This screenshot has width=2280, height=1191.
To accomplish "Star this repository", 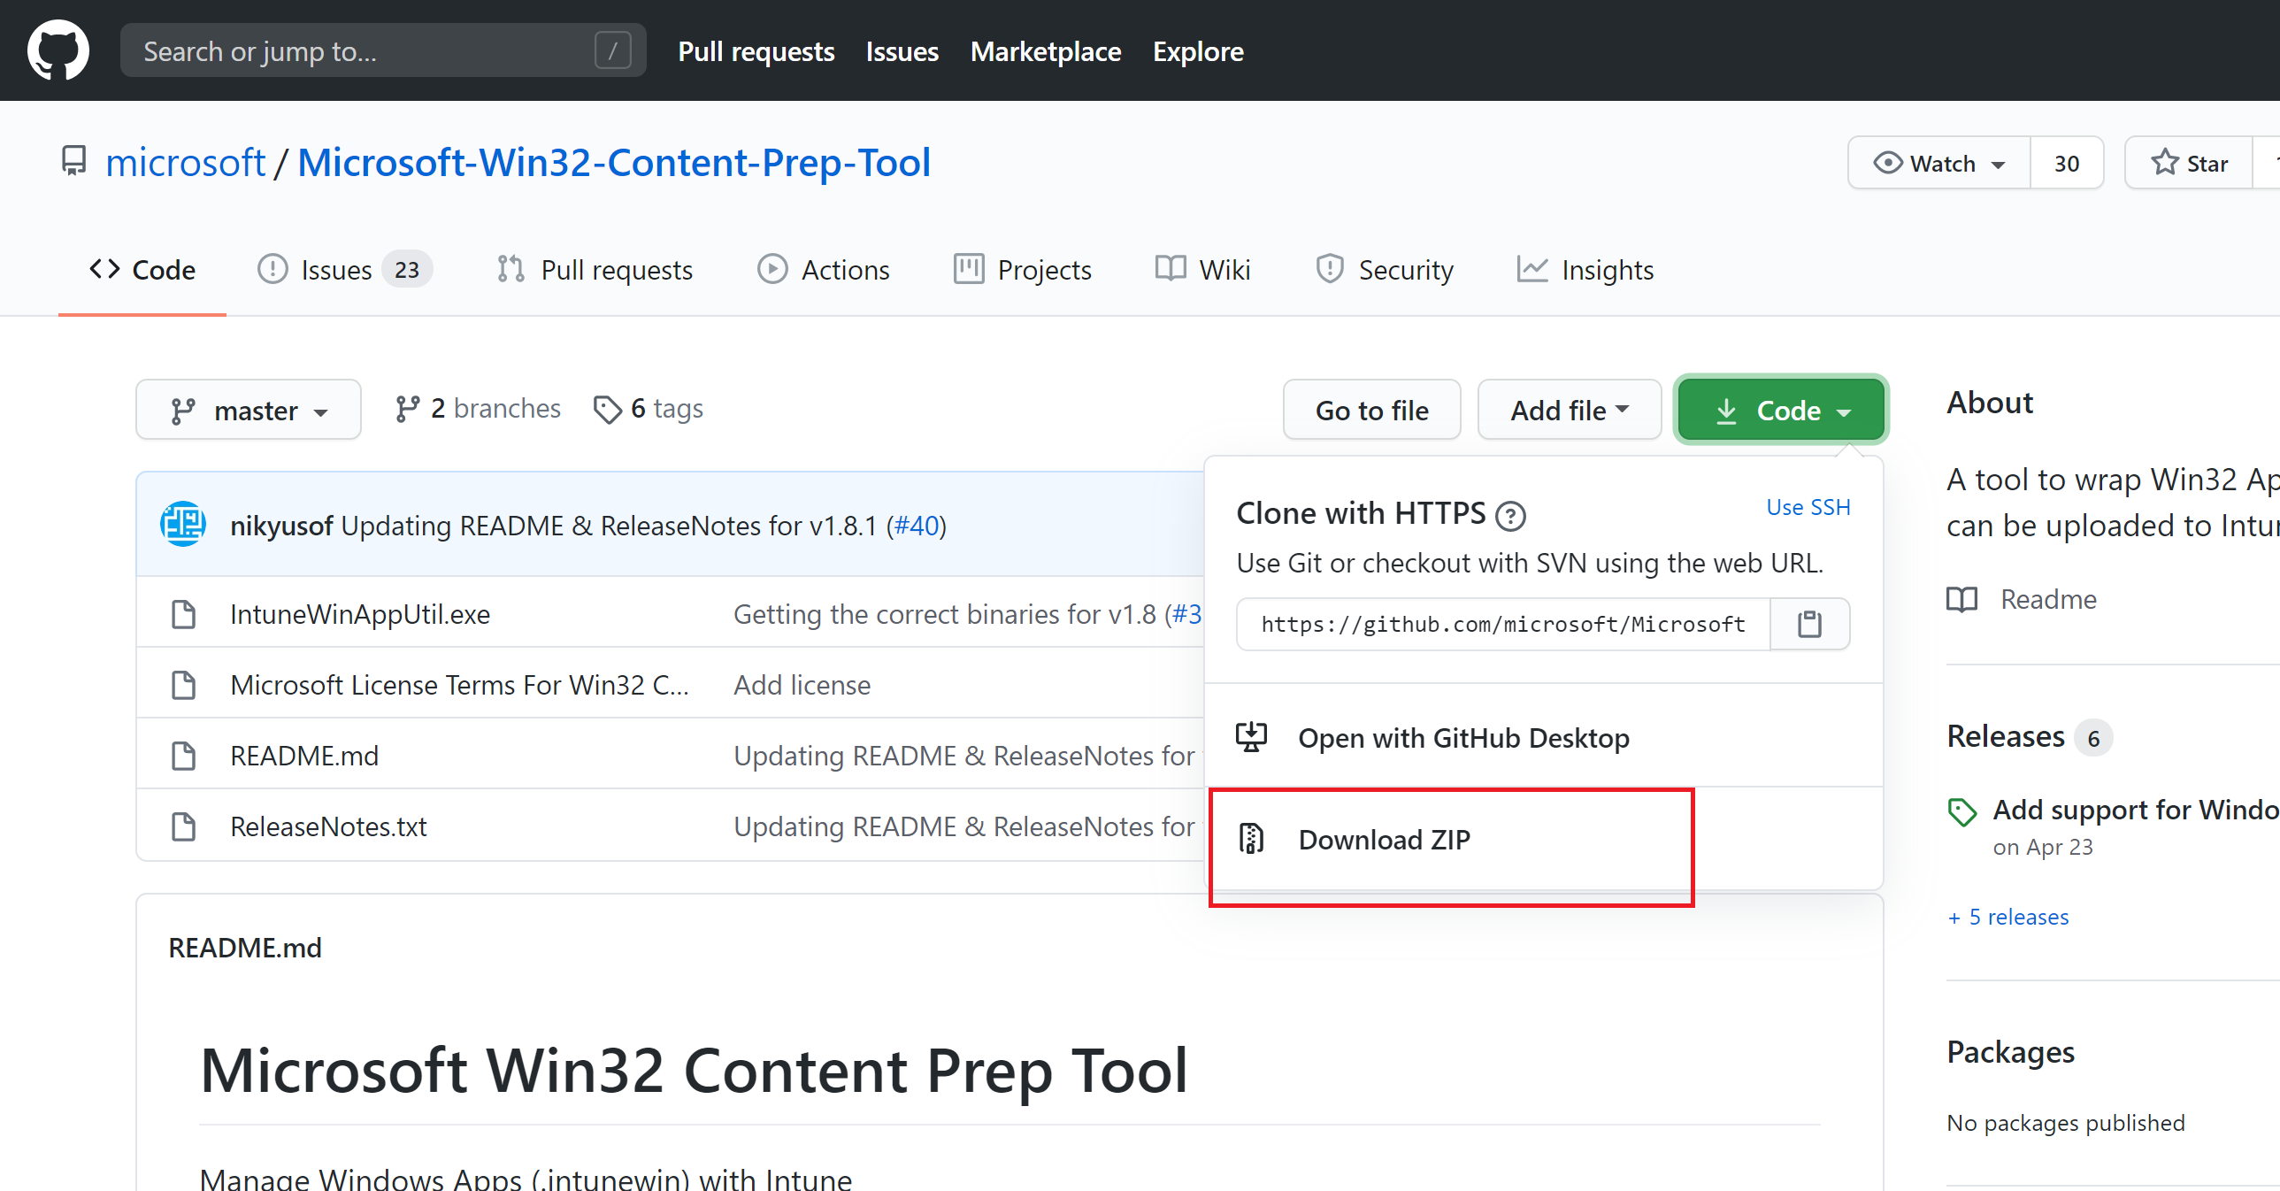I will coord(2189,163).
